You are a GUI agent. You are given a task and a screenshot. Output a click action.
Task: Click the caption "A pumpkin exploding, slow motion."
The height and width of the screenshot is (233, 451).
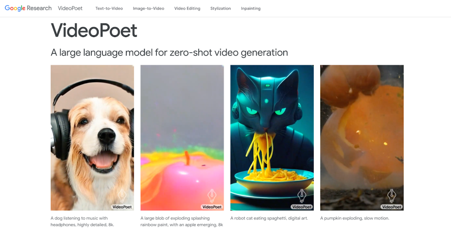(355, 218)
